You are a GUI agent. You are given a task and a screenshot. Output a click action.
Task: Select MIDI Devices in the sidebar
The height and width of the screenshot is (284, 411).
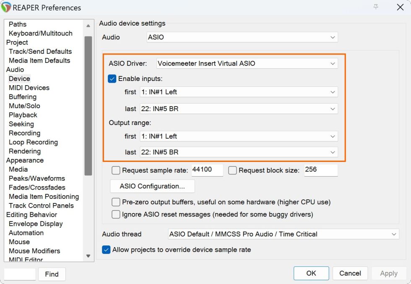pos(29,88)
